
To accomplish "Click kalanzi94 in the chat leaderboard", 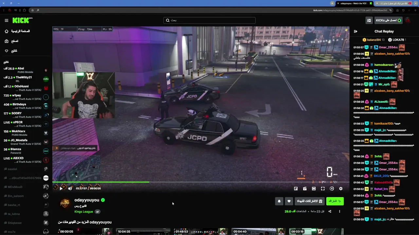I will 374,40.
